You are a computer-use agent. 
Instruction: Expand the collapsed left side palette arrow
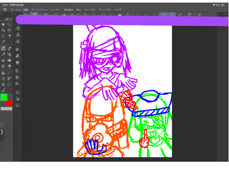(x=2, y=132)
